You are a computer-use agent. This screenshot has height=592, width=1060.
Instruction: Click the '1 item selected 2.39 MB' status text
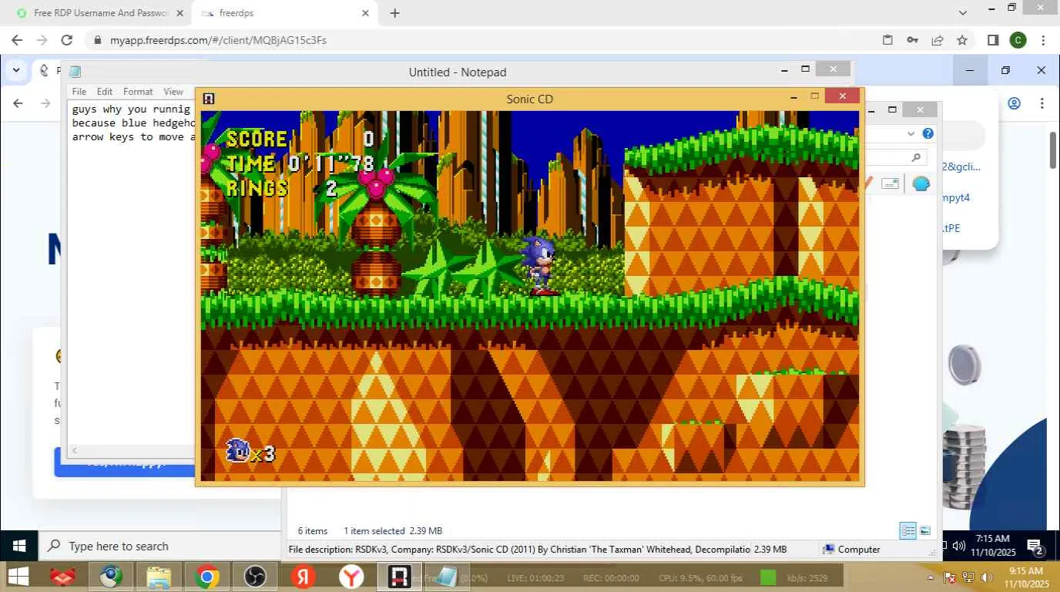[x=393, y=531]
